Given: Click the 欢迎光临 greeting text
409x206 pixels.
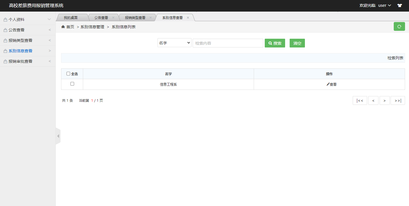Looking at the screenshot, I should point(367,5).
